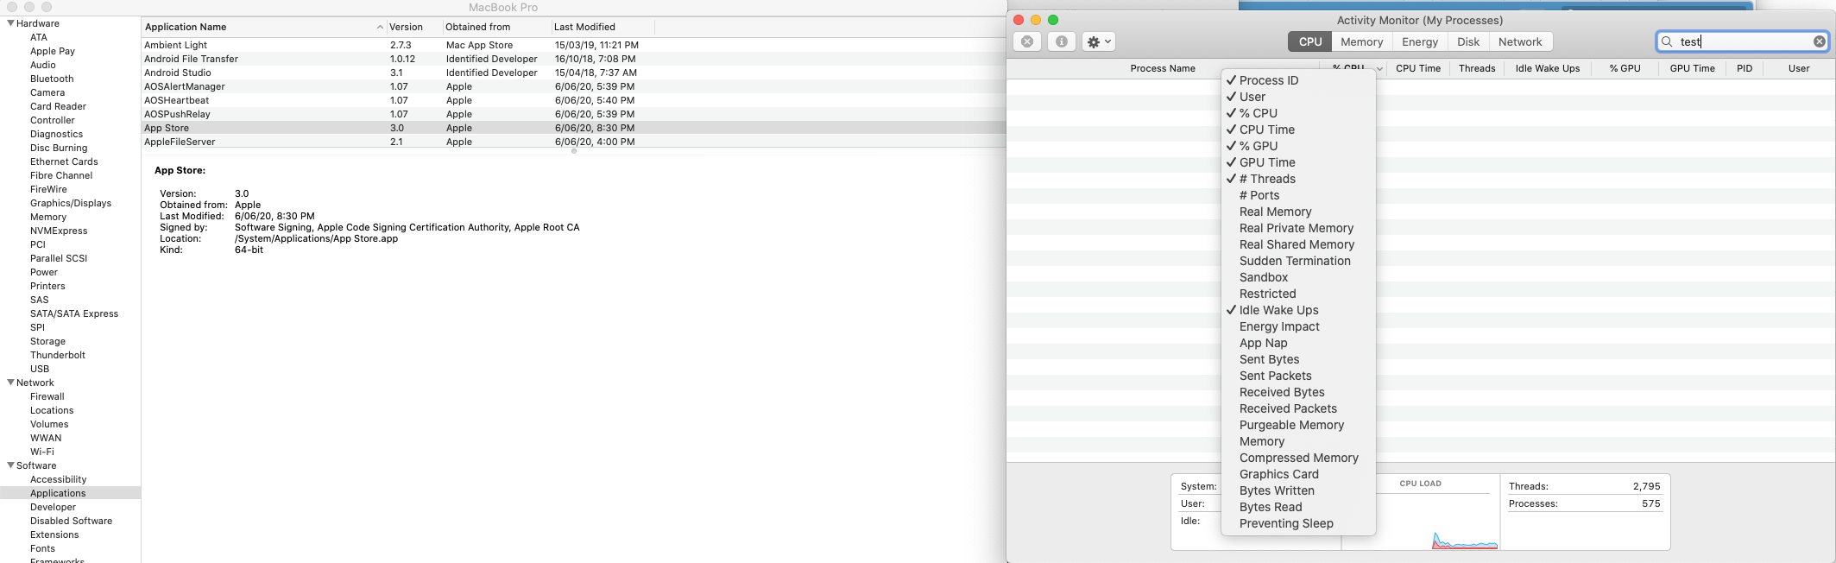Sort processes by PID column header
1836x563 pixels.
tap(1745, 68)
